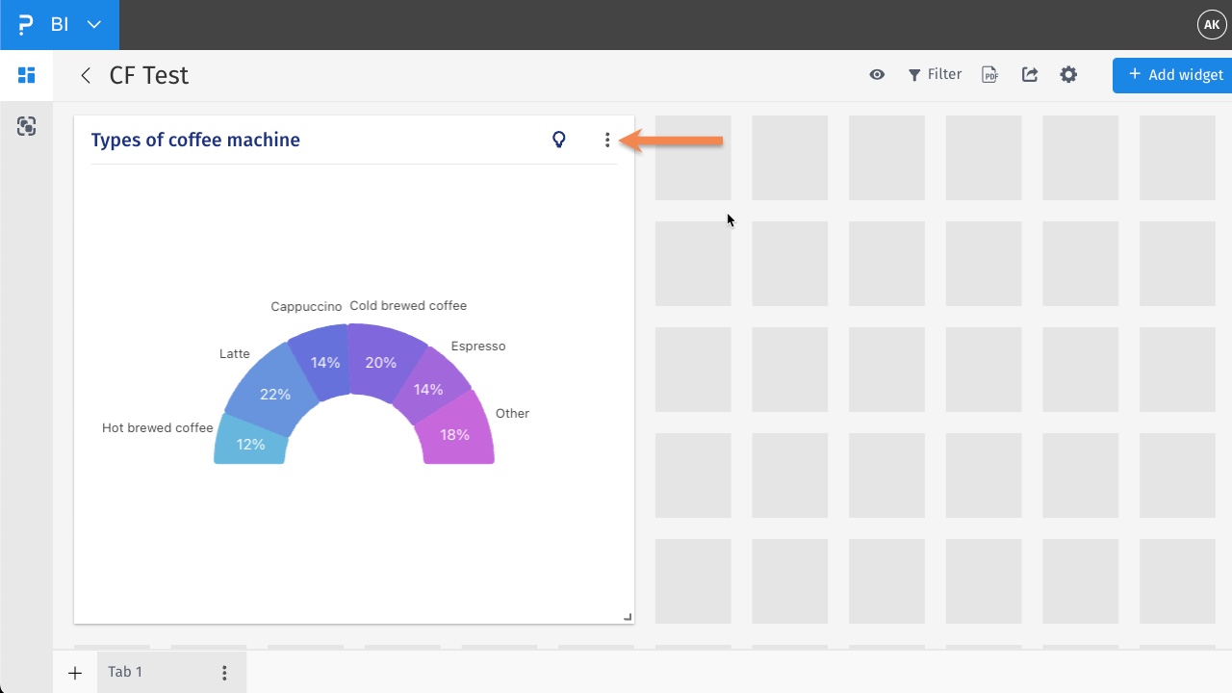The height and width of the screenshot is (693, 1232).
Task: Expand the BI module dropdown chevron
Action: point(93,24)
